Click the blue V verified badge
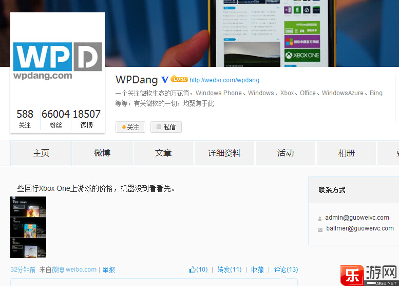The width and height of the screenshot is (399, 286). (x=165, y=80)
